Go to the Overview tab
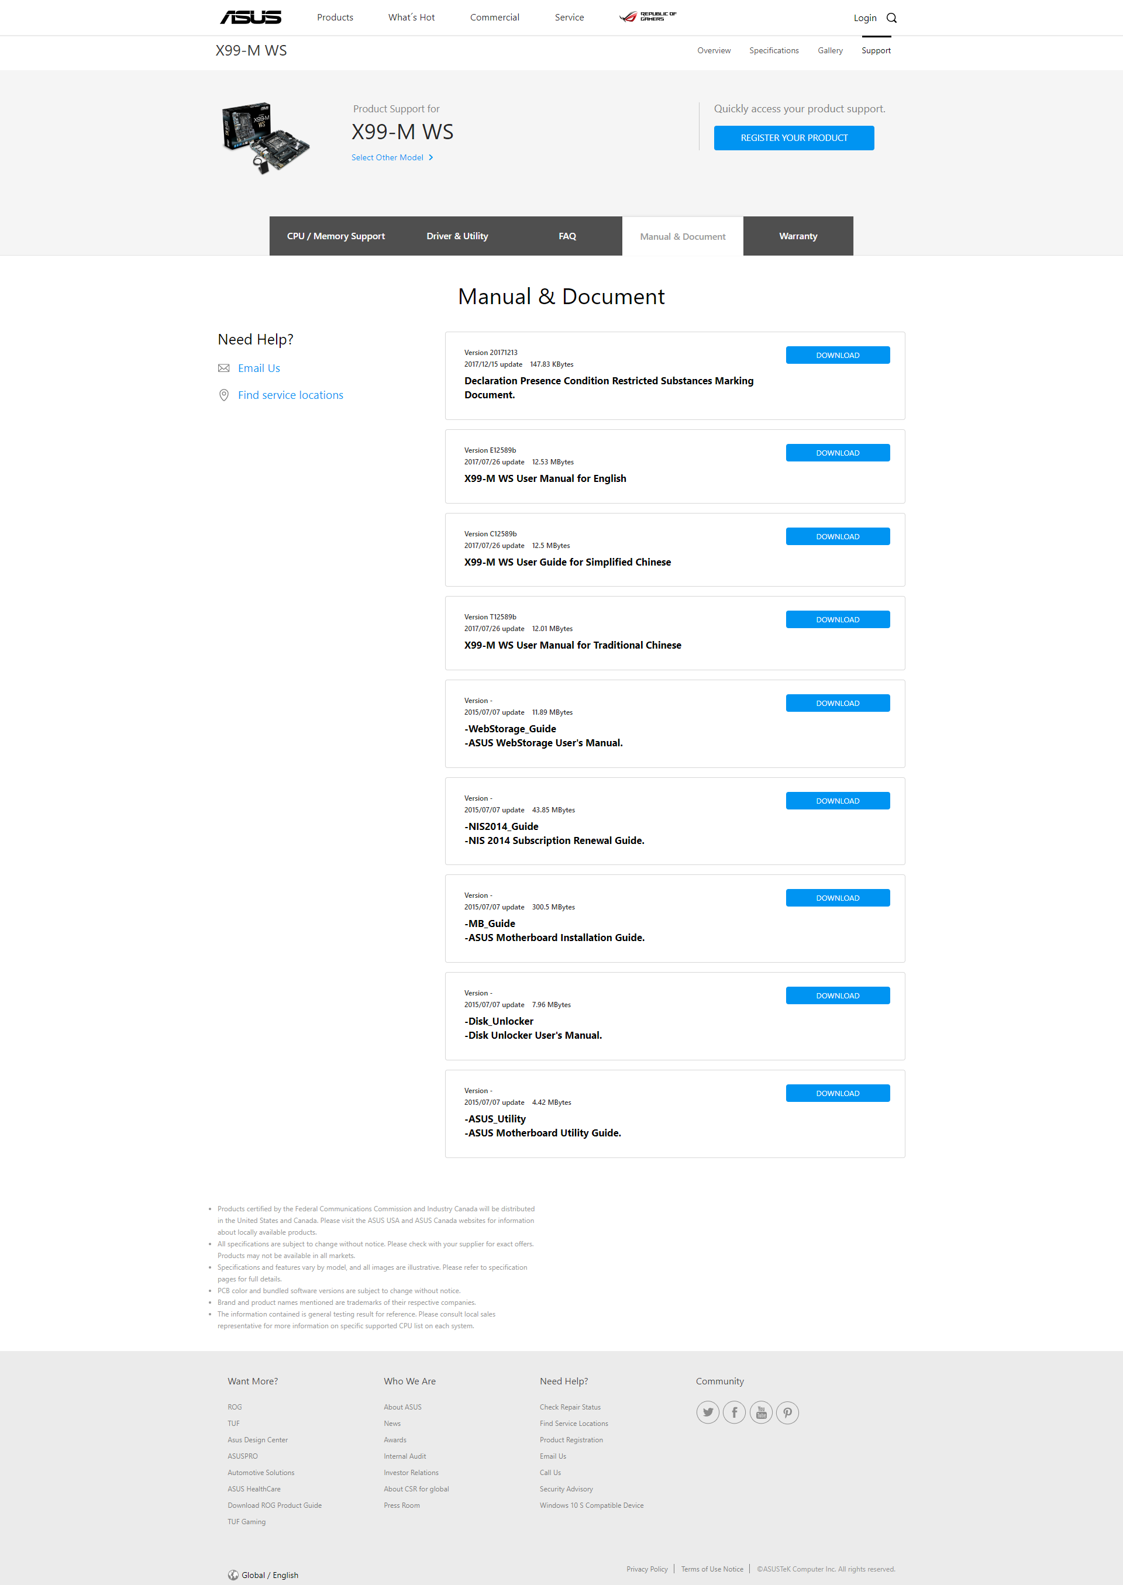Image resolution: width=1123 pixels, height=1585 pixels. (x=714, y=50)
